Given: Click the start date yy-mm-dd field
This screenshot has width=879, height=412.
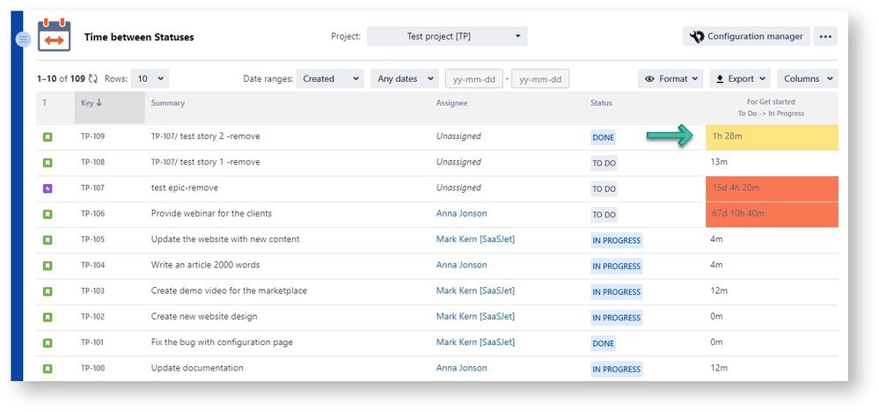Looking at the screenshot, I should tap(473, 79).
